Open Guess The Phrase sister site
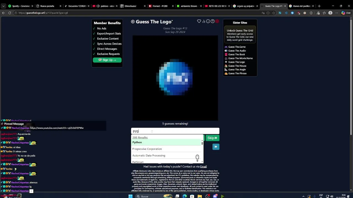Viewport: 353px width, 198px height. [x=237, y=73]
